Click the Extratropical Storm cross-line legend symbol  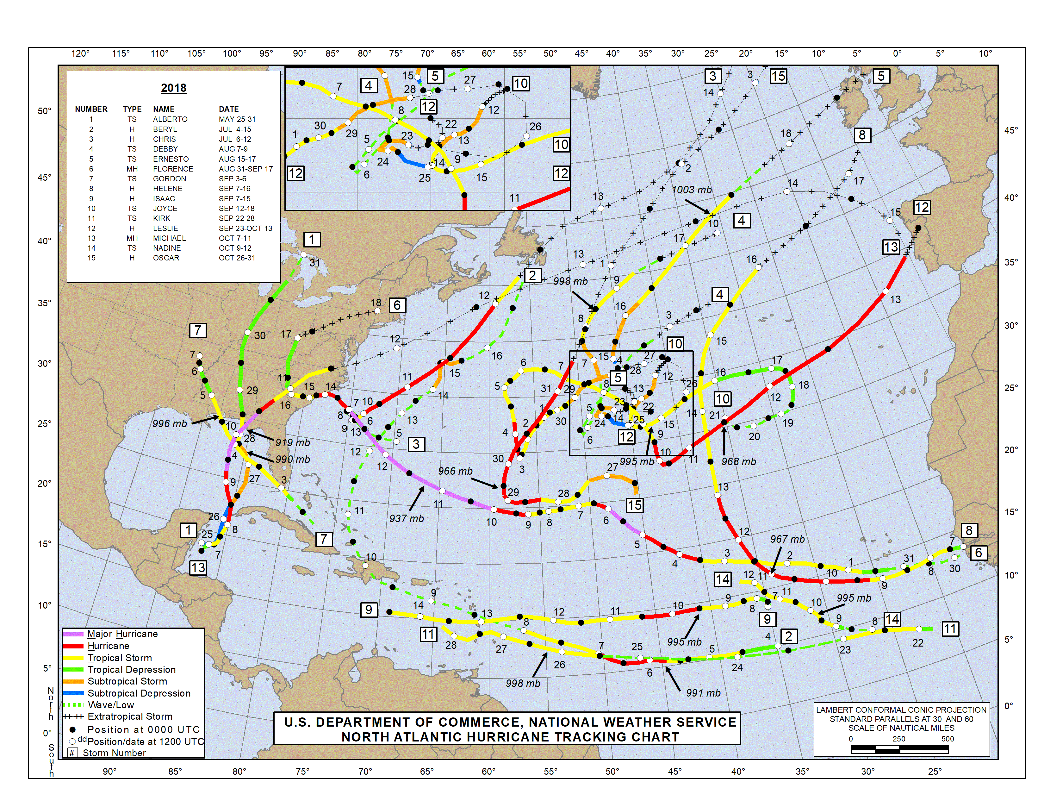[73, 716]
